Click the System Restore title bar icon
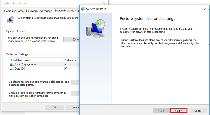 pos(83,9)
